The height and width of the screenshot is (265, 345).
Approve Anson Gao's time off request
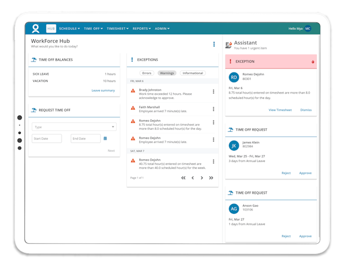pos(305,236)
